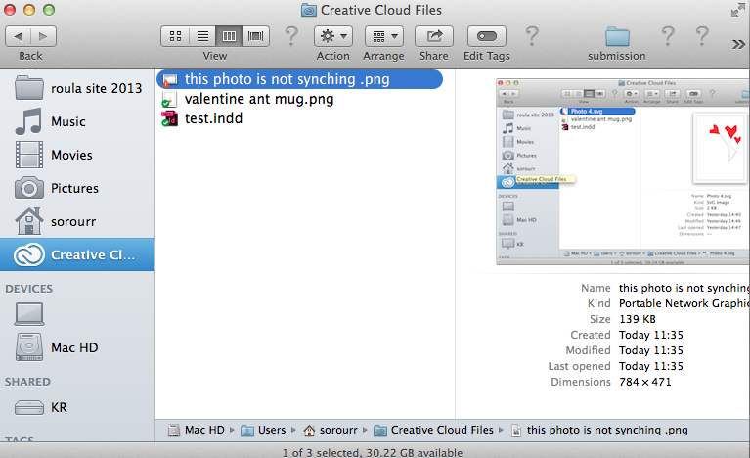Viewport: 750px width, 458px height.
Task: Open Pictures in the sidebar
Action: tap(77, 188)
